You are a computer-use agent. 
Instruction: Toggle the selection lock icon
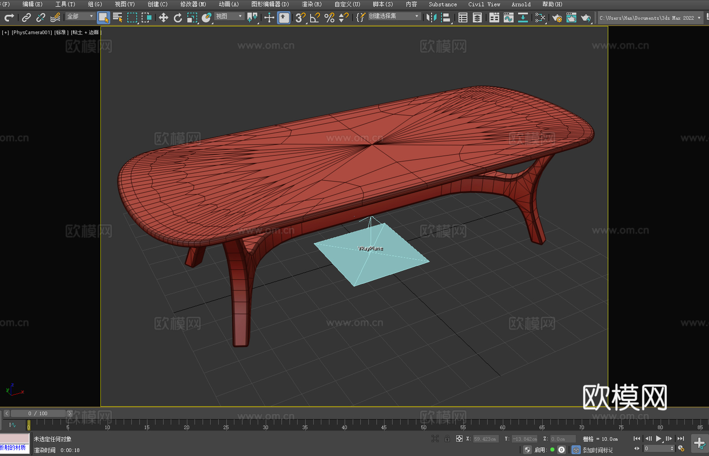[x=447, y=439]
